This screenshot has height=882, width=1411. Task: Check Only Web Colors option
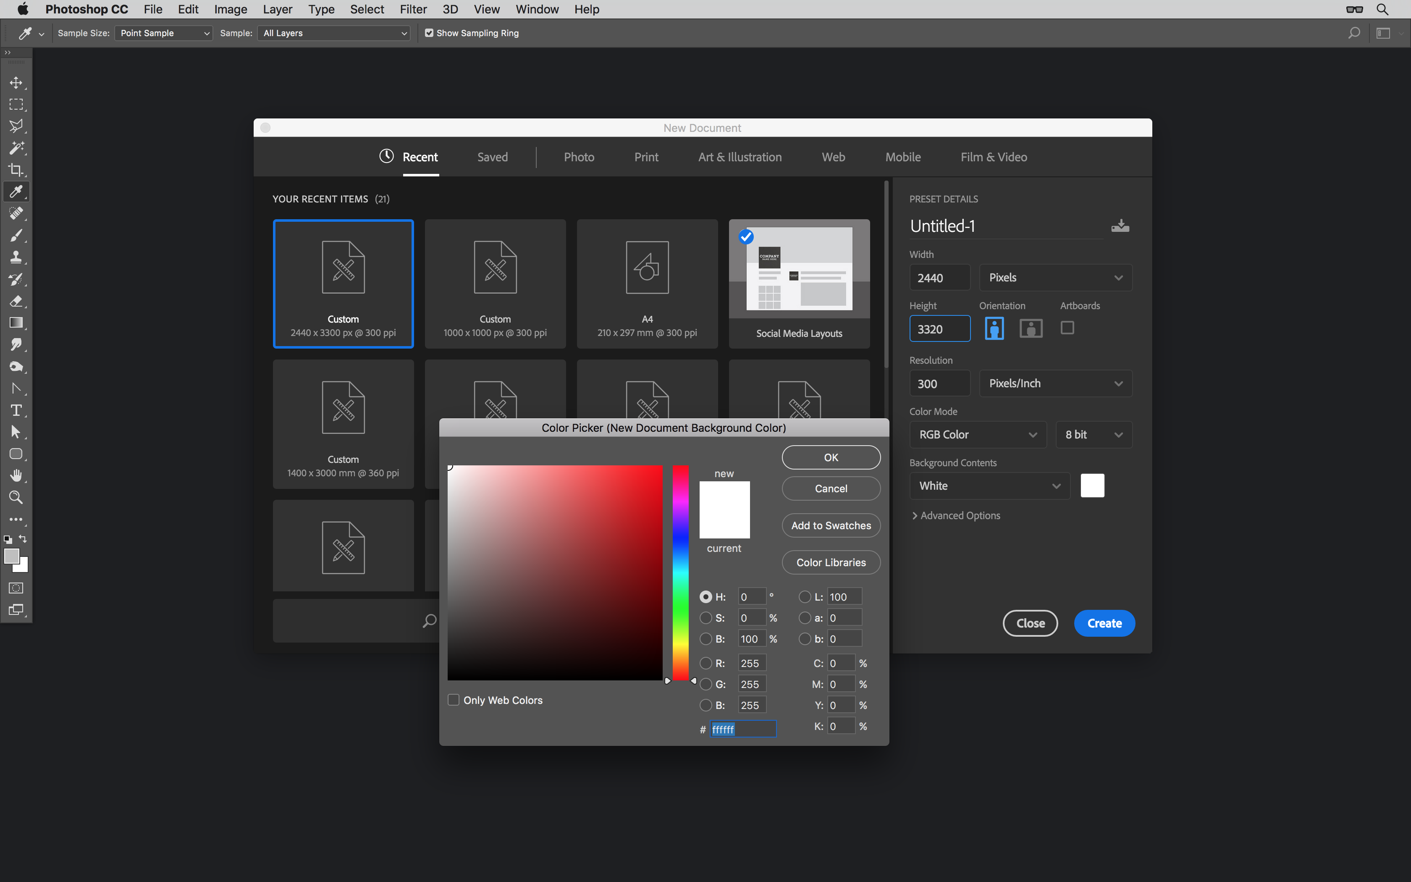click(454, 700)
